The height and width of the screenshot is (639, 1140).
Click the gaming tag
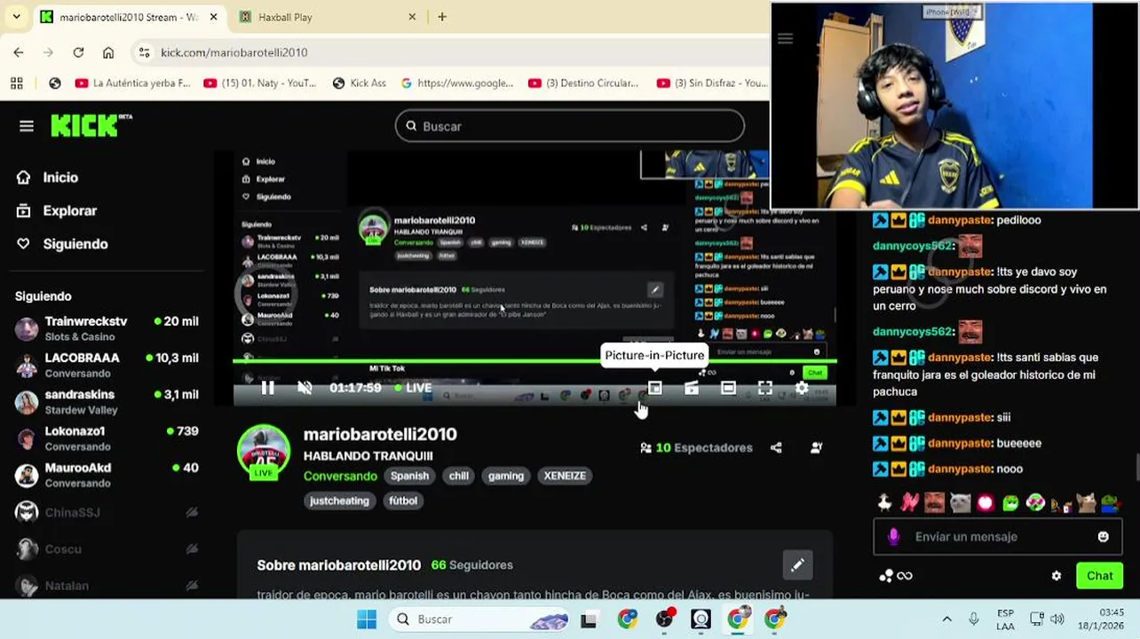tap(505, 476)
